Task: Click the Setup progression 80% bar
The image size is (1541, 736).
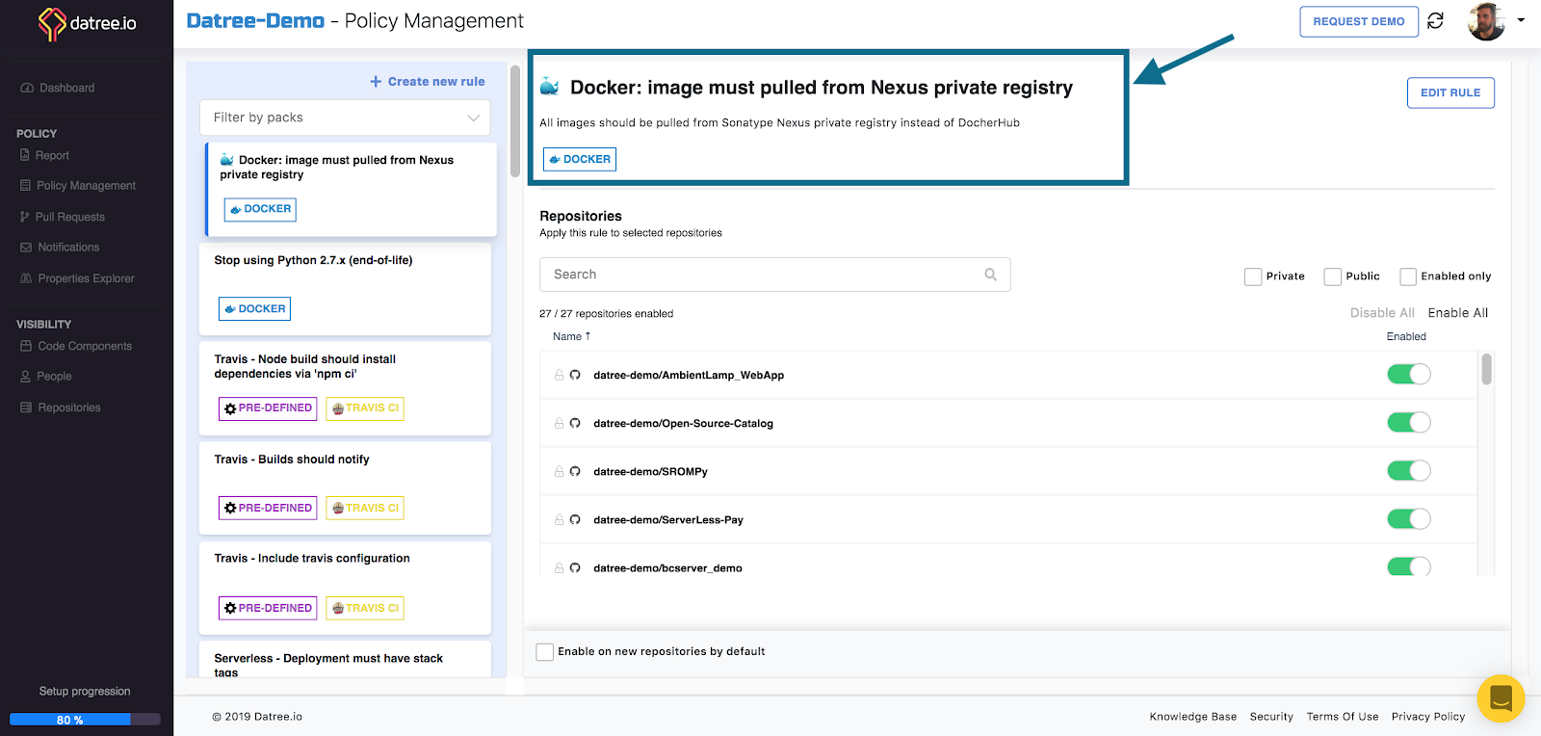Action: point(85,719)
